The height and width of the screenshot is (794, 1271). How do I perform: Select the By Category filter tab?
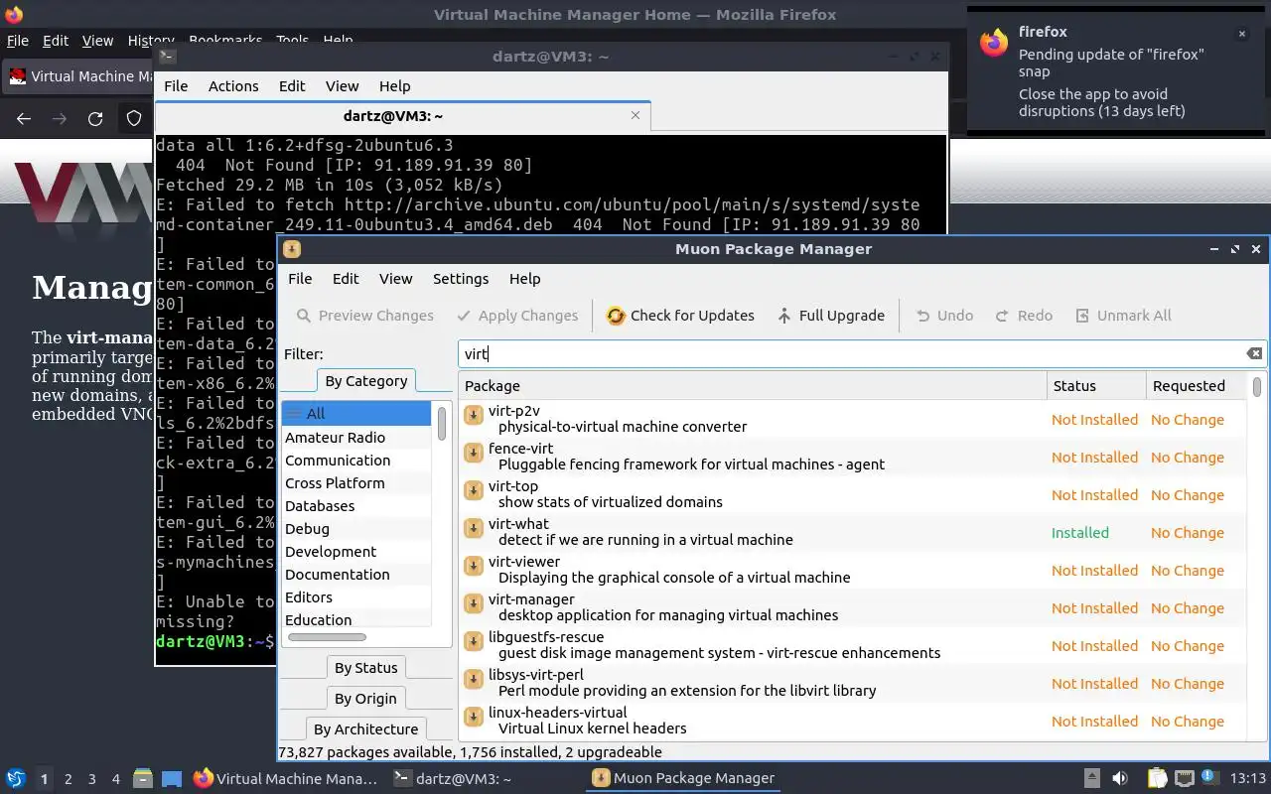[366, 381]
